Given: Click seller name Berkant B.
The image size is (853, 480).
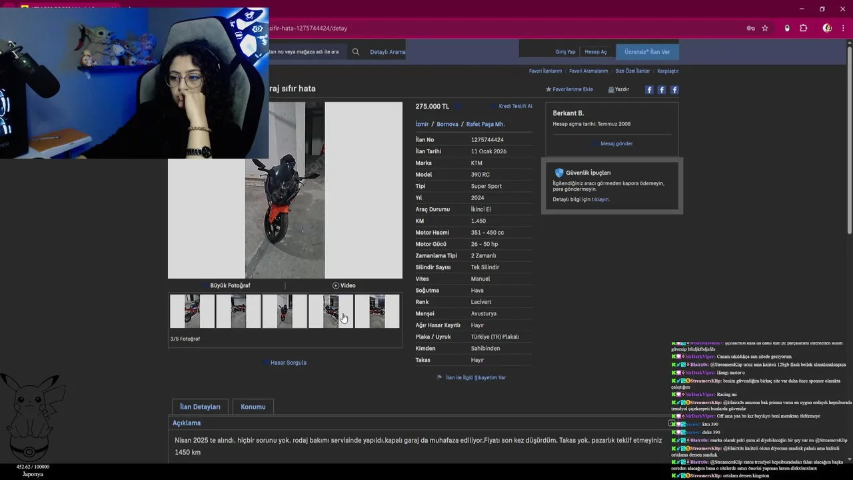Looking at the screenshot, I should (x=568, y=113).
